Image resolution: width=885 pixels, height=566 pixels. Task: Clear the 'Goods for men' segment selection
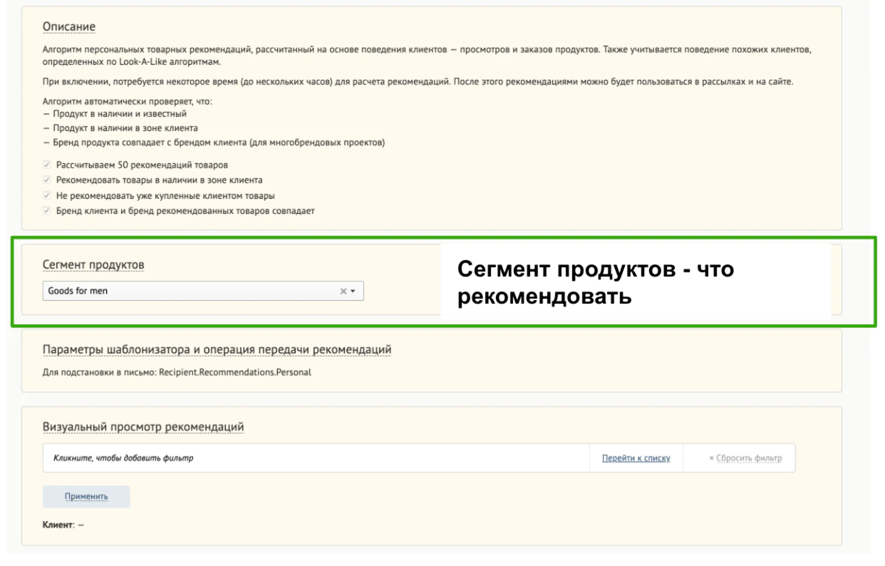[343, 291]
